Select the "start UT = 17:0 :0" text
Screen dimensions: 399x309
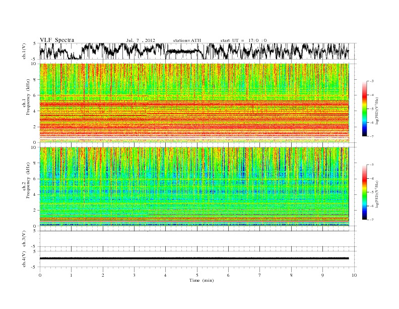[x=243, y=40]
